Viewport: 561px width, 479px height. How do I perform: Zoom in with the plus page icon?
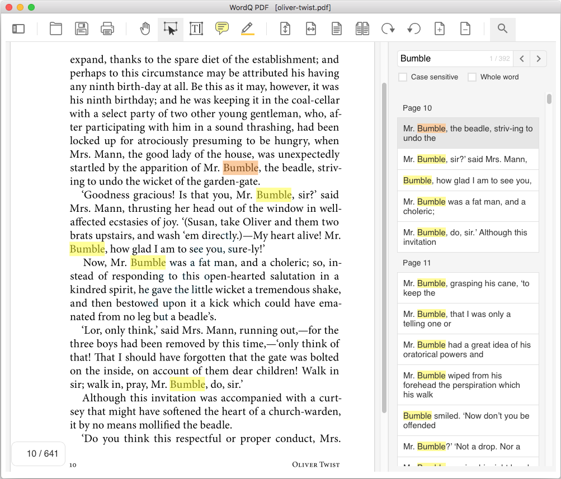pyautogui.click(x=440, y=29)
